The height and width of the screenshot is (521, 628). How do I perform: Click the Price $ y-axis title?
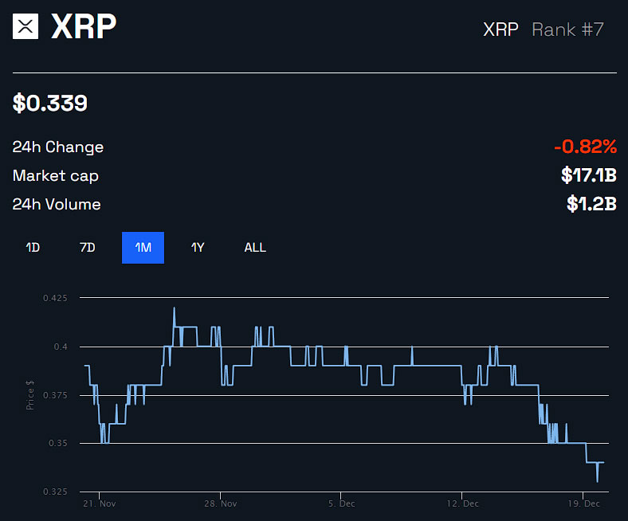click(x=30, y=395)
